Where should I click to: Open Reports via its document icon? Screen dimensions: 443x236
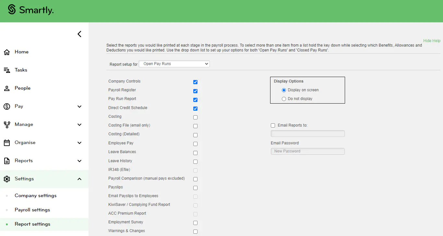[7, 160]
